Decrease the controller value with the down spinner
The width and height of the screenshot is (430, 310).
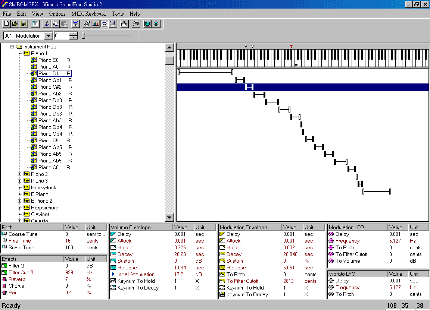[73, 38]
